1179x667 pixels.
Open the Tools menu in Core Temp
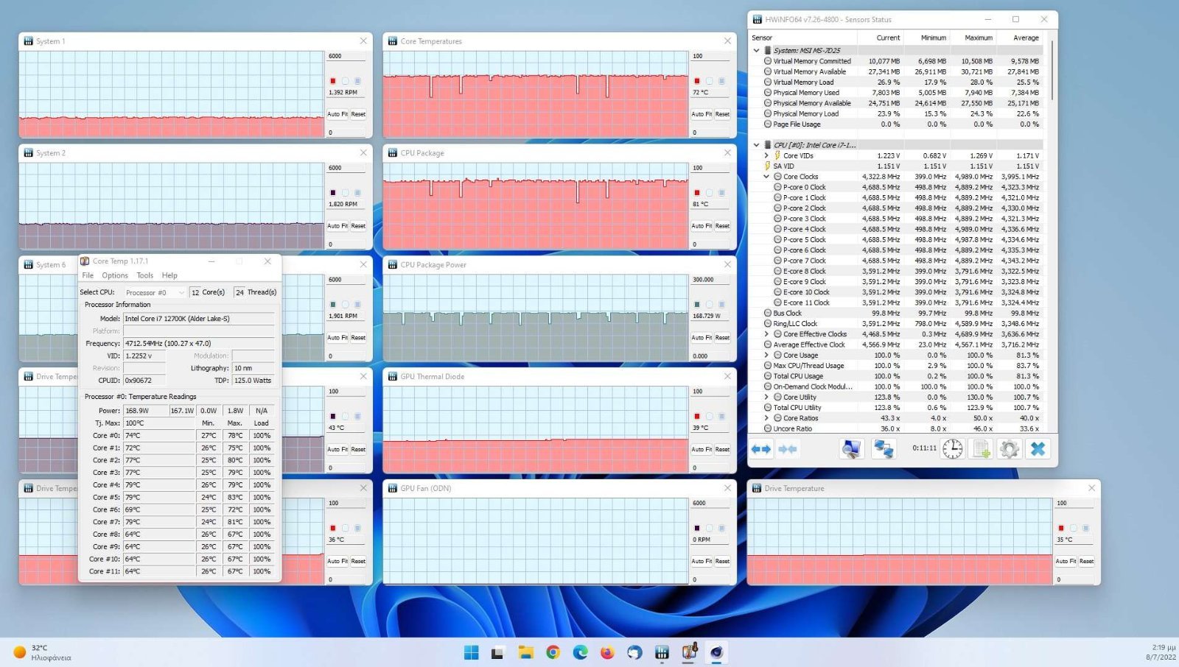145,275
